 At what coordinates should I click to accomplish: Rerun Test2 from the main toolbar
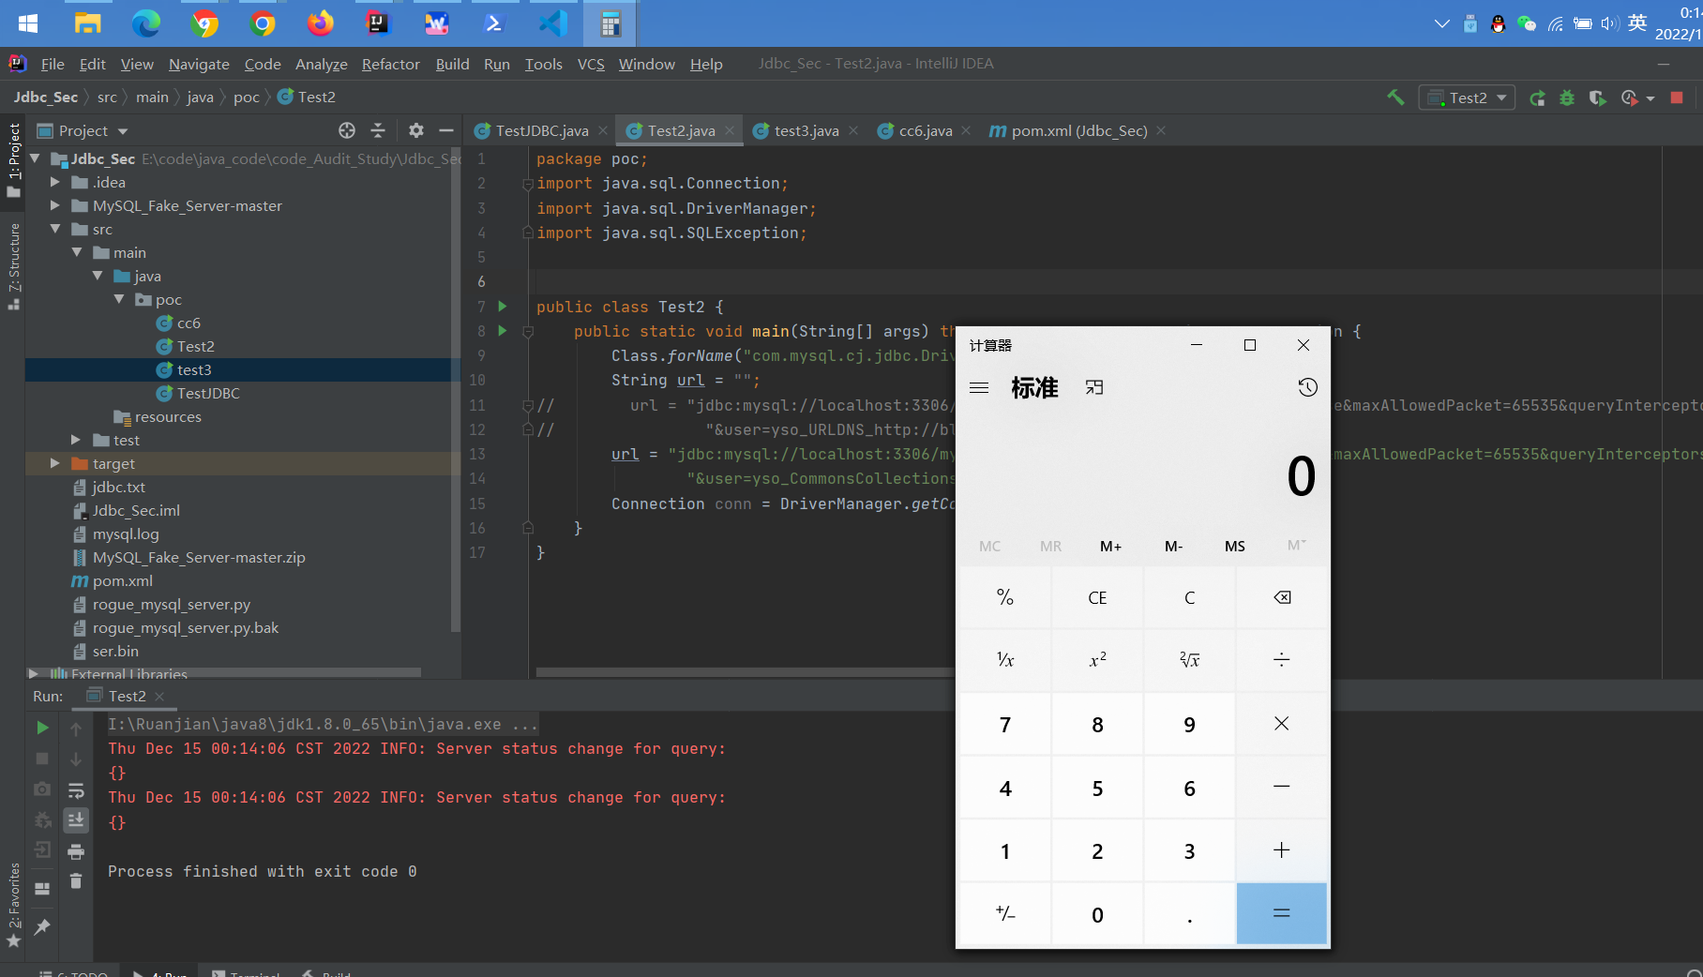coord(1537,98)
